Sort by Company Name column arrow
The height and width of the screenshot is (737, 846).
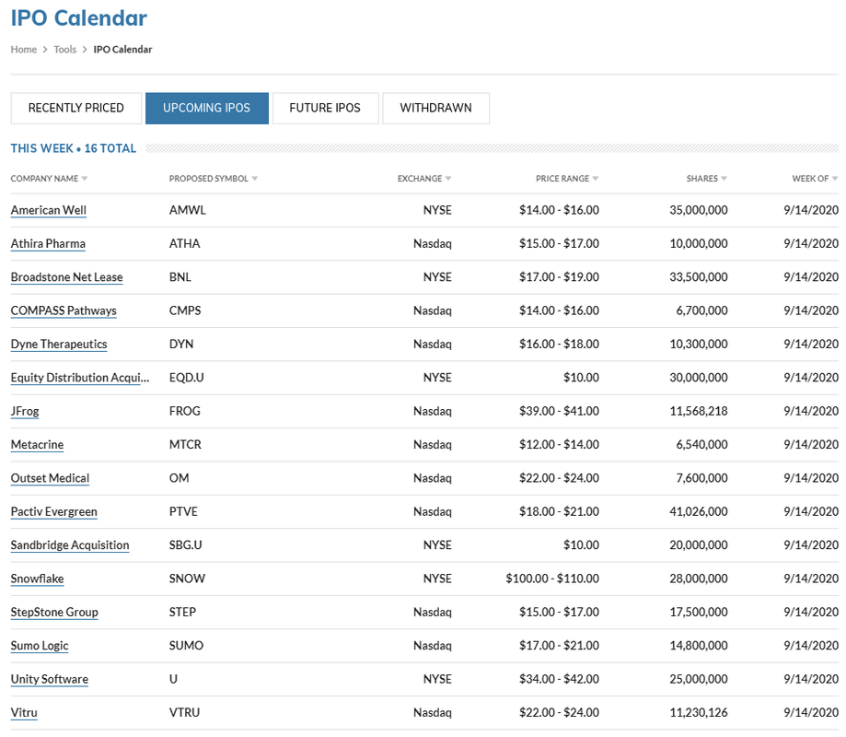pos(85,179)
